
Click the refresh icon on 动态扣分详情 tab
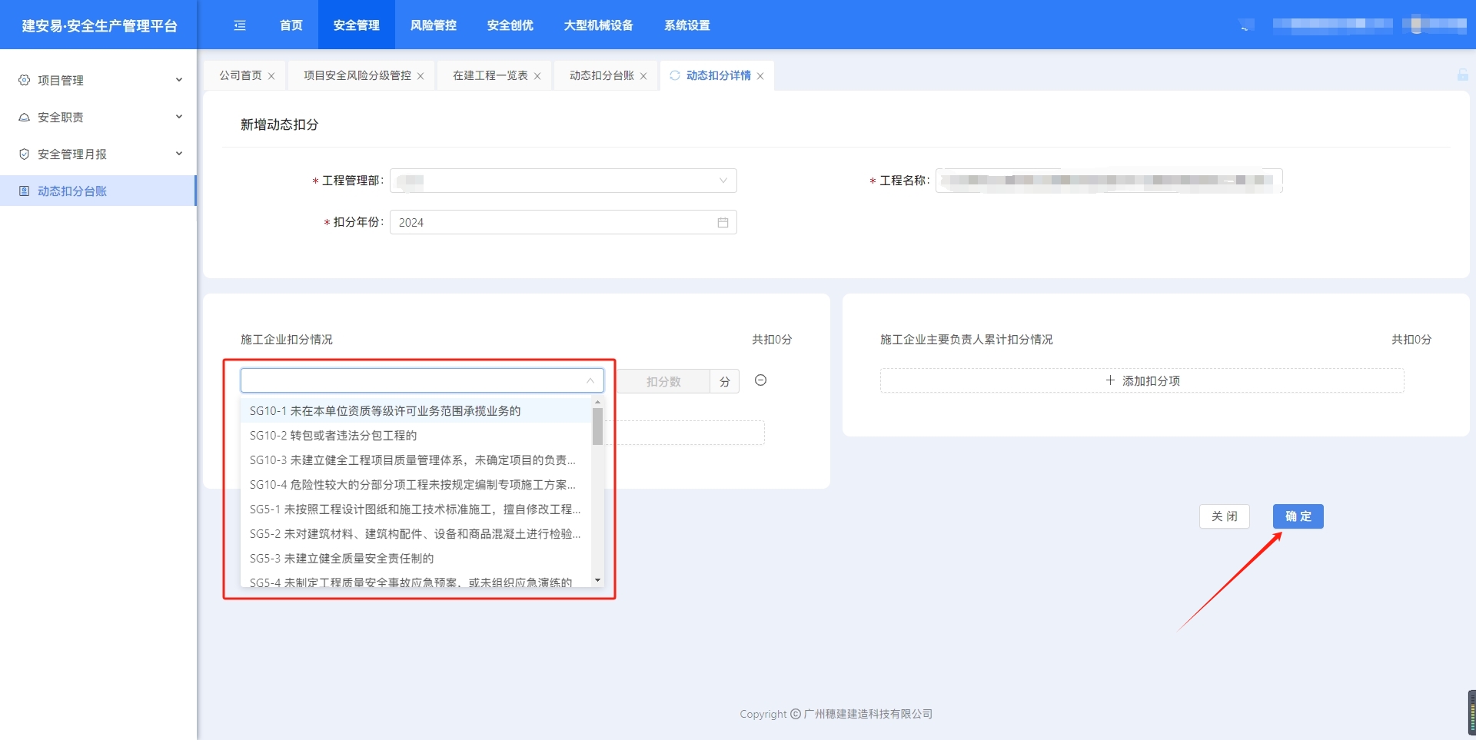(675, 75)
